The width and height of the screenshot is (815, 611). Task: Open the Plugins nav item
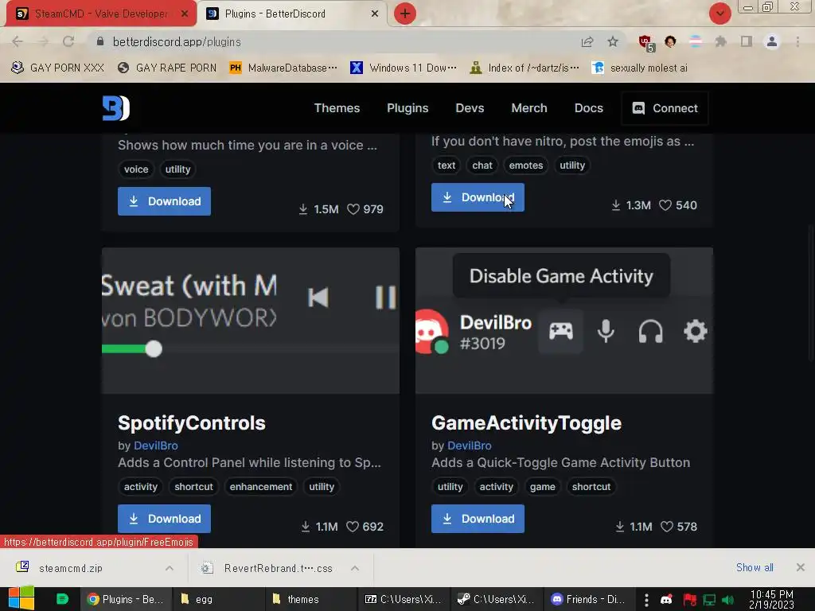click(407, 108)
